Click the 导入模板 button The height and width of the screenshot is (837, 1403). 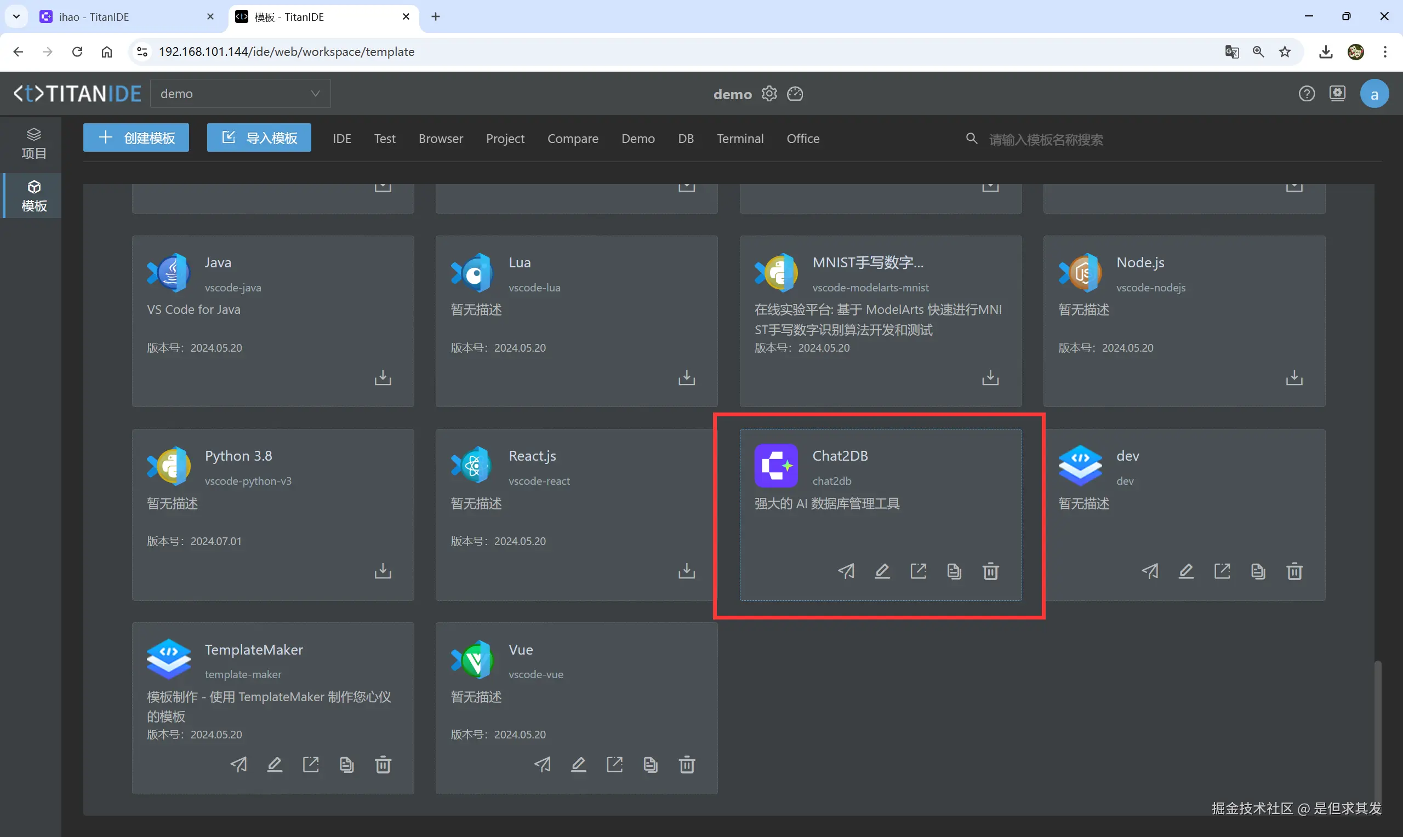pos(259,137)
